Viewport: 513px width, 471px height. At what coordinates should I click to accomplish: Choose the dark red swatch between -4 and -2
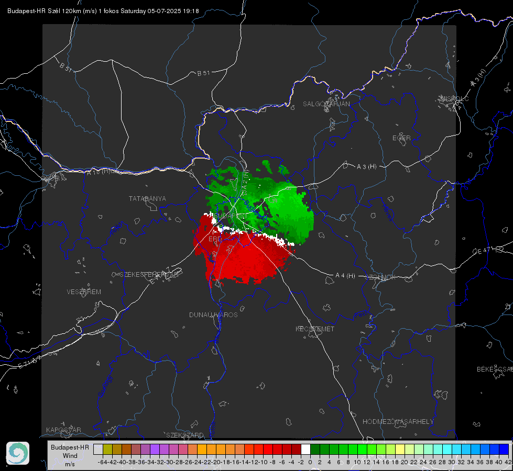click(x=296, y=449)
